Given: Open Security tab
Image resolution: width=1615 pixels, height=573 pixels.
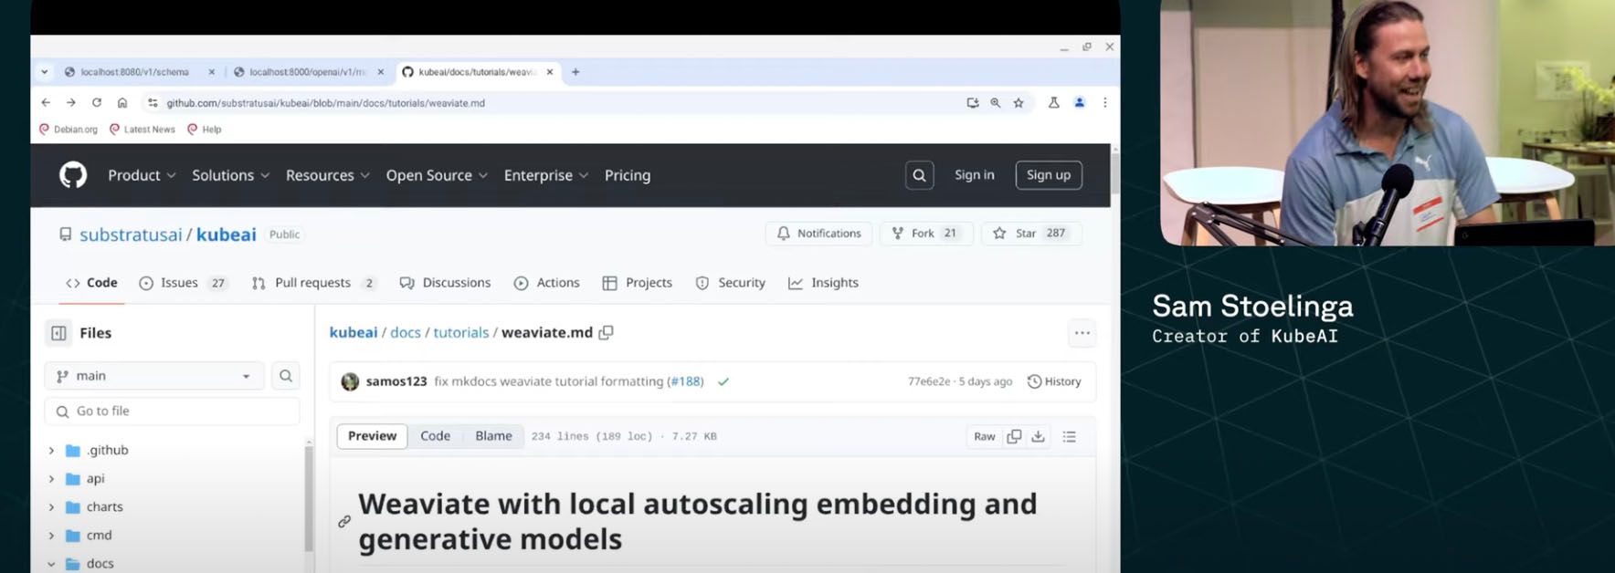Looking at the screenshot, I should (730, 283).
